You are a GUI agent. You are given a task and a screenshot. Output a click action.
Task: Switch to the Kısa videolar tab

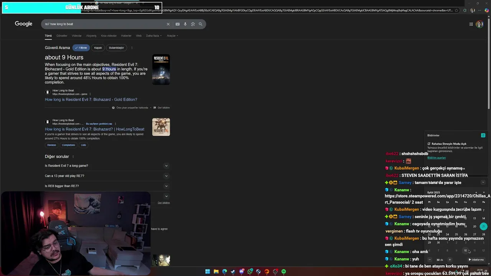(109, 36)
